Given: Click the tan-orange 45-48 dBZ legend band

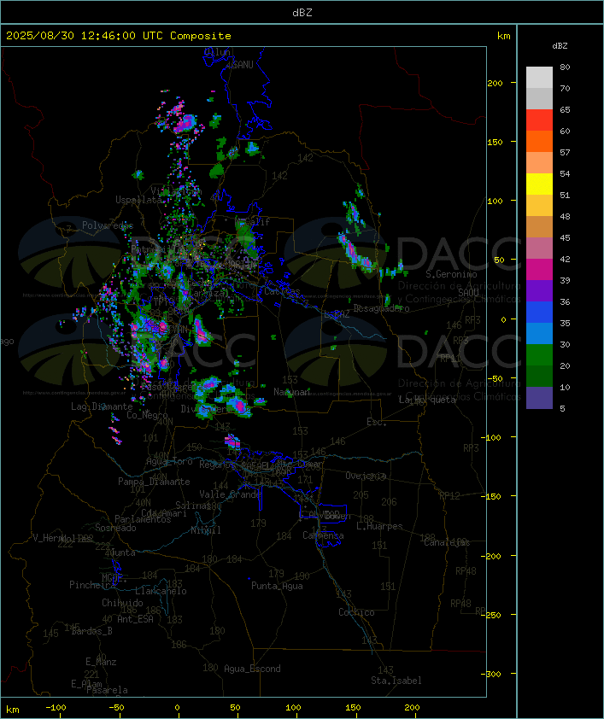Looking at the screenshot, I should [x=539, y=226].
